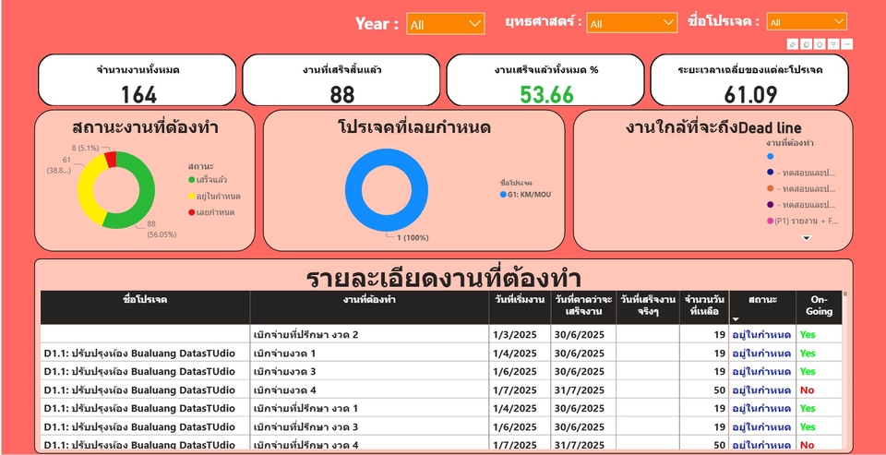
Task: Click the สถานะ column sort arrow
Action: pos(736,320)
